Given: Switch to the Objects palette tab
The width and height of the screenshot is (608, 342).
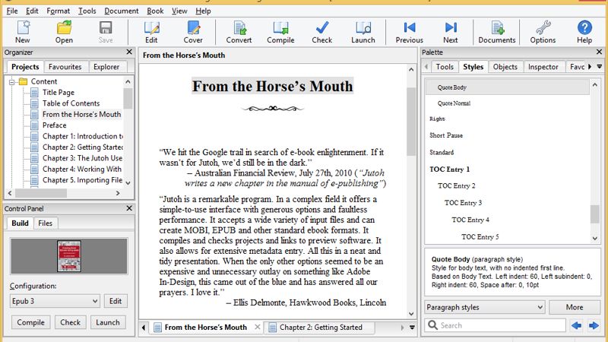Looking at the screenshot, I should (505, 67).
